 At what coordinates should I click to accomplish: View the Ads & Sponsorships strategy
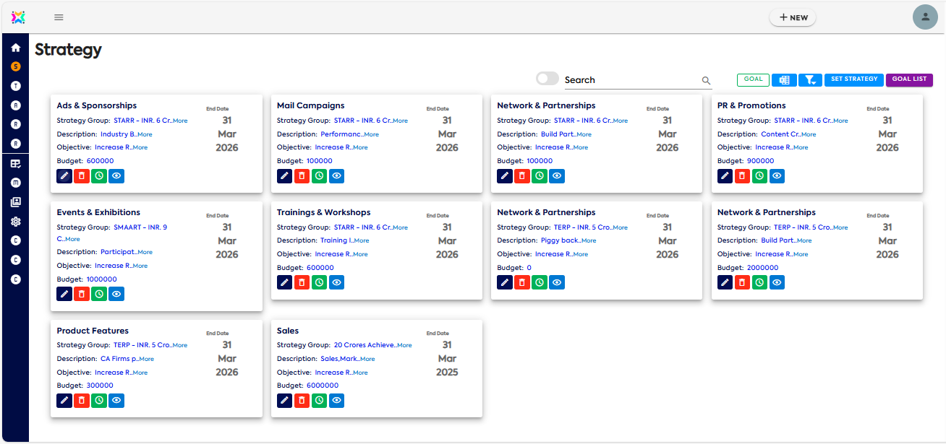(x=116, y=175)
